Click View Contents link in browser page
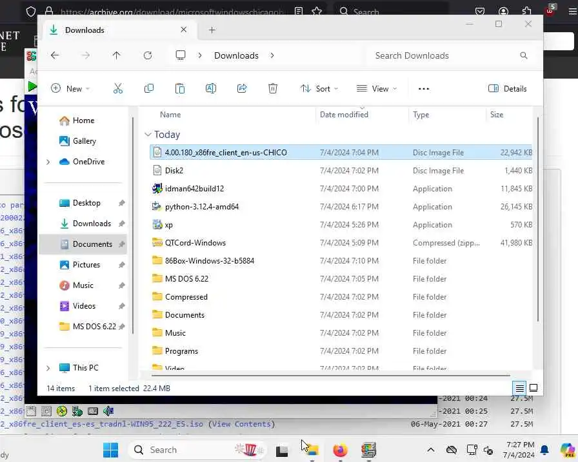The height and width of the screenshot is (462, 578). 242,424
